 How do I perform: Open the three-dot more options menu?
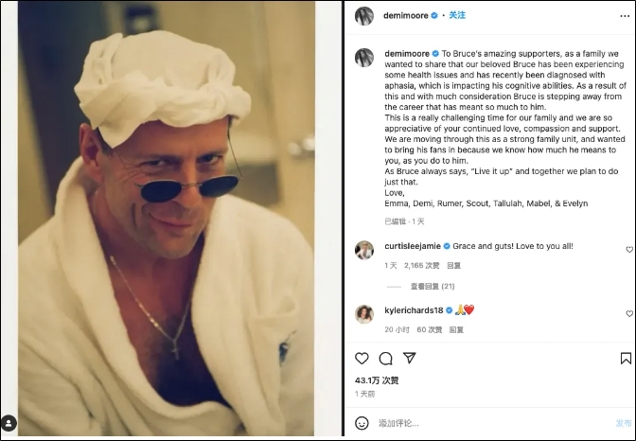tap(625, 16)
